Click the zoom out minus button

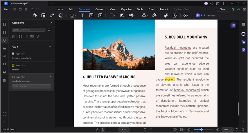[189, 130]
